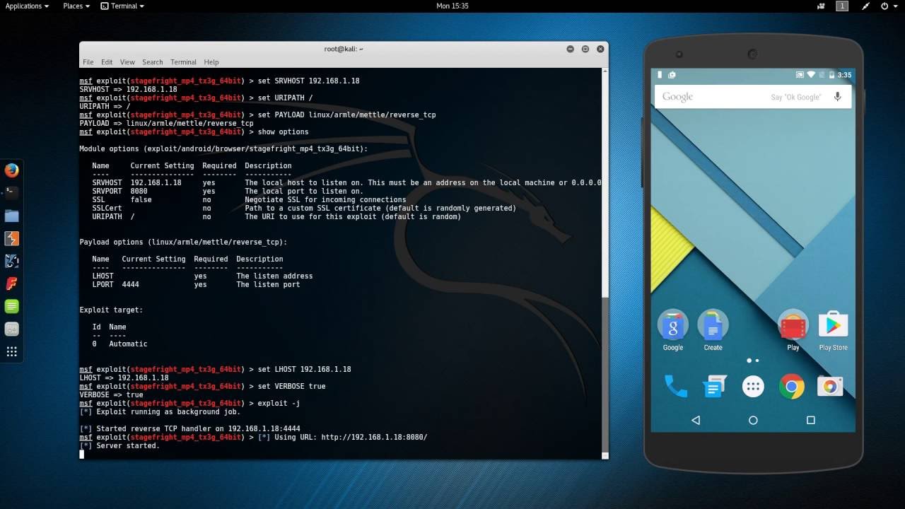
Task: Show all applications grid in dock
Action: [11, 351]
